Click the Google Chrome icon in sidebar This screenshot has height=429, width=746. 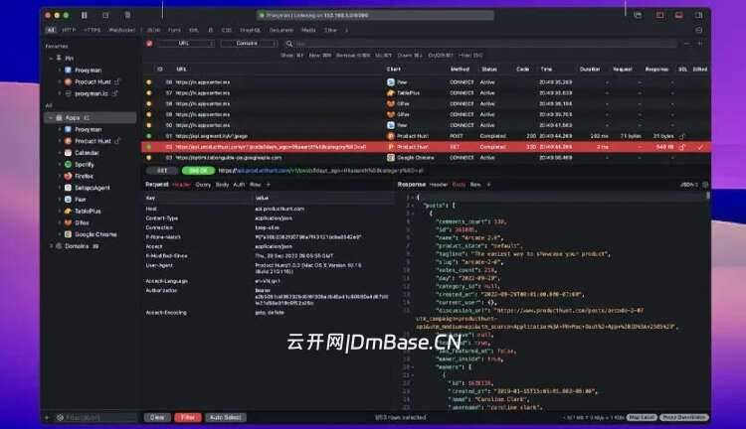[x=68, y=234]
